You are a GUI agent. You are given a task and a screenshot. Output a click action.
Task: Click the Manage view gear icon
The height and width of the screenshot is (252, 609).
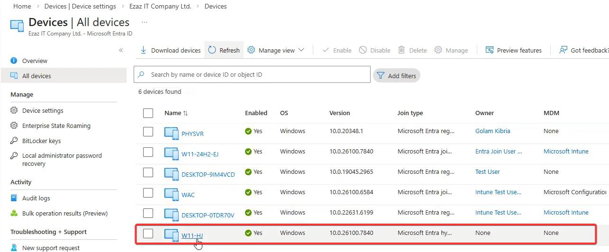(251, 50)
